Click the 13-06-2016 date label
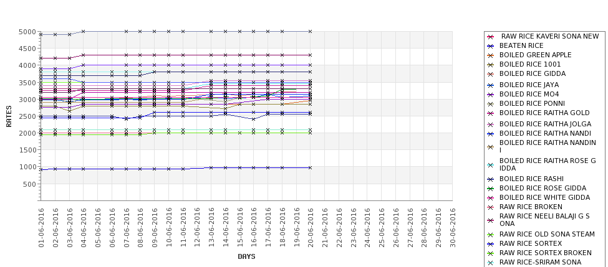 [211, 228]
